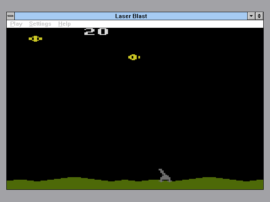Image resolution: width=270 pixels, height=202 pixels.
Task: Click the digit 2 in the score
Action: pos(89,32)
